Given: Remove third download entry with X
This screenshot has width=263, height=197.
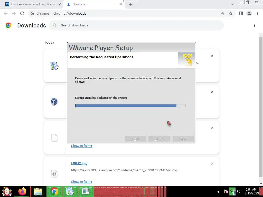Looking at the screenshot, I should [x=212, y=128].
